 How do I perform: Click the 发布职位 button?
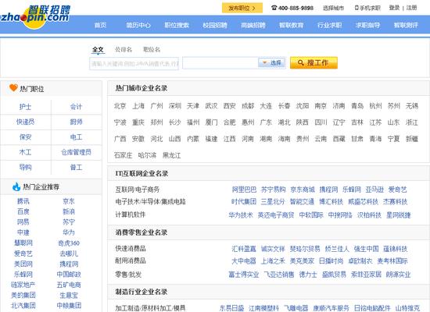[242, 8]
